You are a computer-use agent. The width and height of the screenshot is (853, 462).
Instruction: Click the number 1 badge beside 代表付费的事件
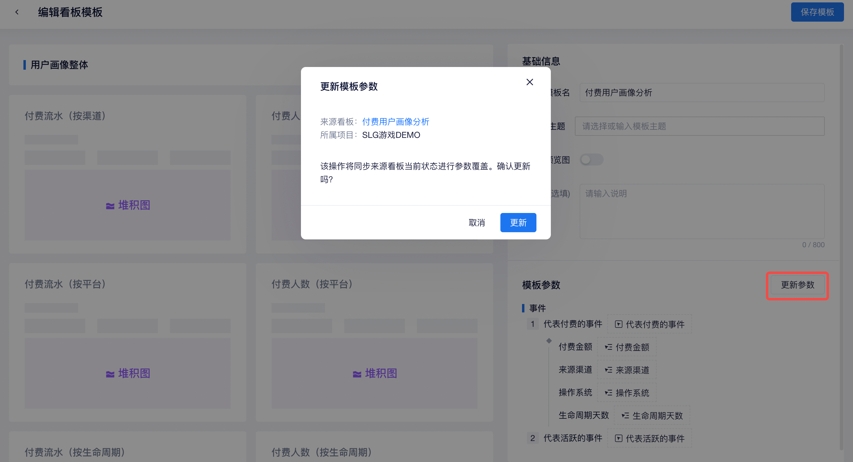click(x=532, y=324)
